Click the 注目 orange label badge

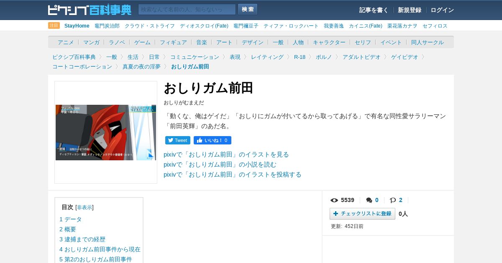click(54, 25)
